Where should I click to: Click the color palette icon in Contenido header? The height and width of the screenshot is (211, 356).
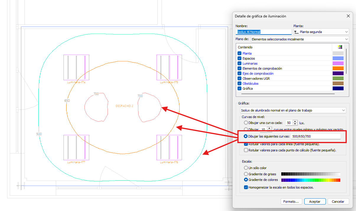coord(340,47)
